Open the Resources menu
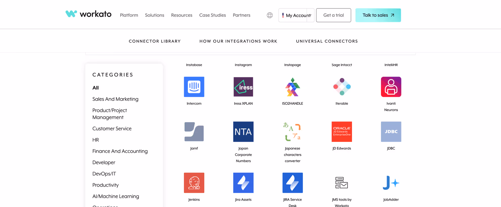This screenshot has width=501, height=207. [182, 15]
